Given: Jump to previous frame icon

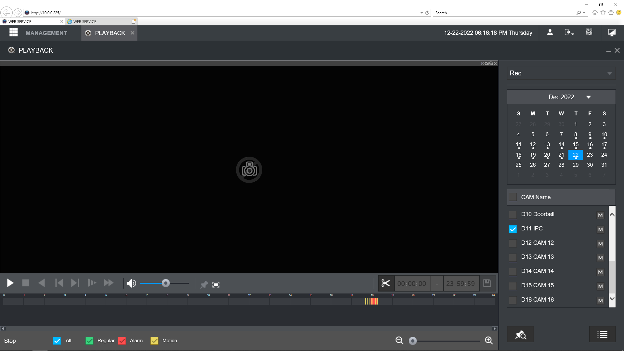Looking at the screenshot, I should 59,283.
